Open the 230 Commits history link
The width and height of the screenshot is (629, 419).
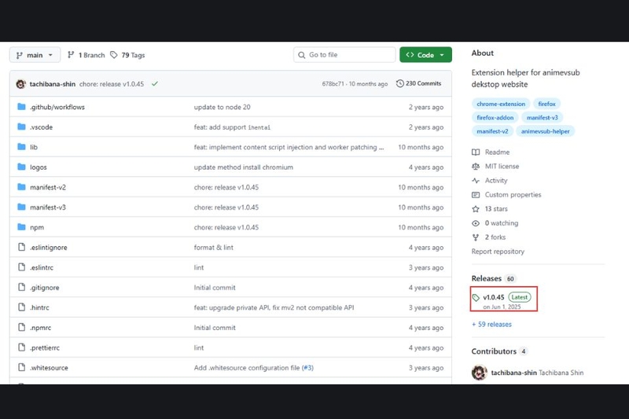(419, 83)
